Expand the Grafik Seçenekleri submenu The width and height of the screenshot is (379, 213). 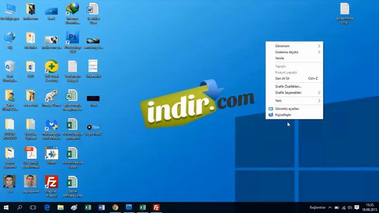[x=294, y=93]
